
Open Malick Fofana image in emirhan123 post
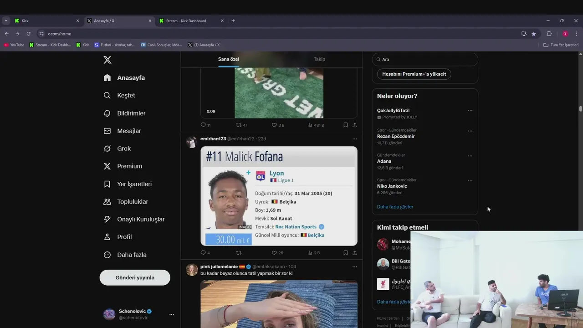pos(279,196)
